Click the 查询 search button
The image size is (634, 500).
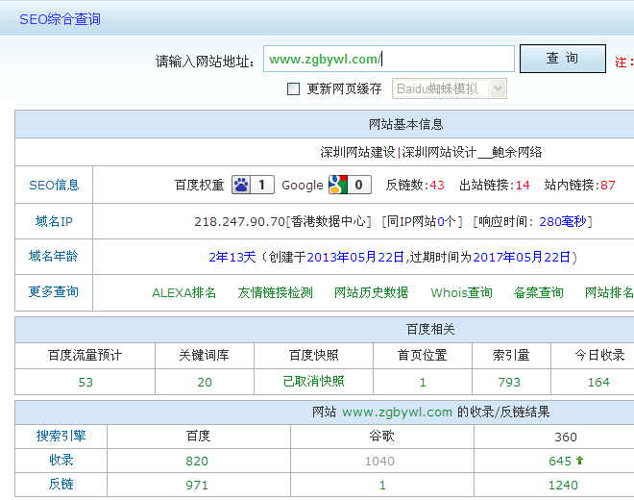(x=562, y=59)
